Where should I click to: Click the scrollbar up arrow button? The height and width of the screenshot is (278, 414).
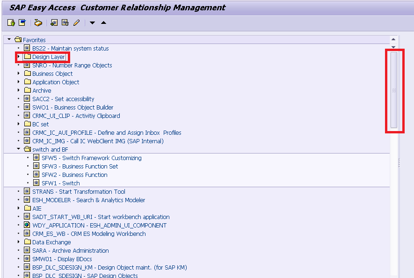point(393,39)
